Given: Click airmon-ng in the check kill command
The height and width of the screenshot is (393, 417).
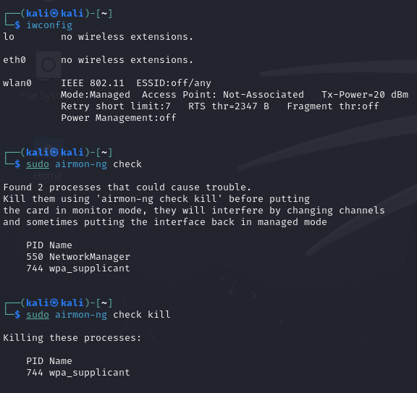Looking at the screenshot, I should [x=81, y=315].
